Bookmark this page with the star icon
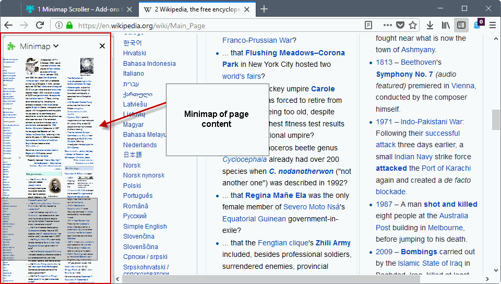This screenshot has width=501, height=284. click(x=413, y=25)
